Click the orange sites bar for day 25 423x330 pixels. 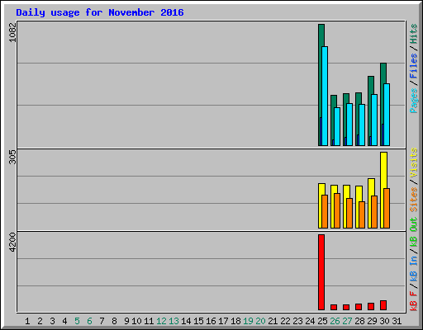coord(325,211)
